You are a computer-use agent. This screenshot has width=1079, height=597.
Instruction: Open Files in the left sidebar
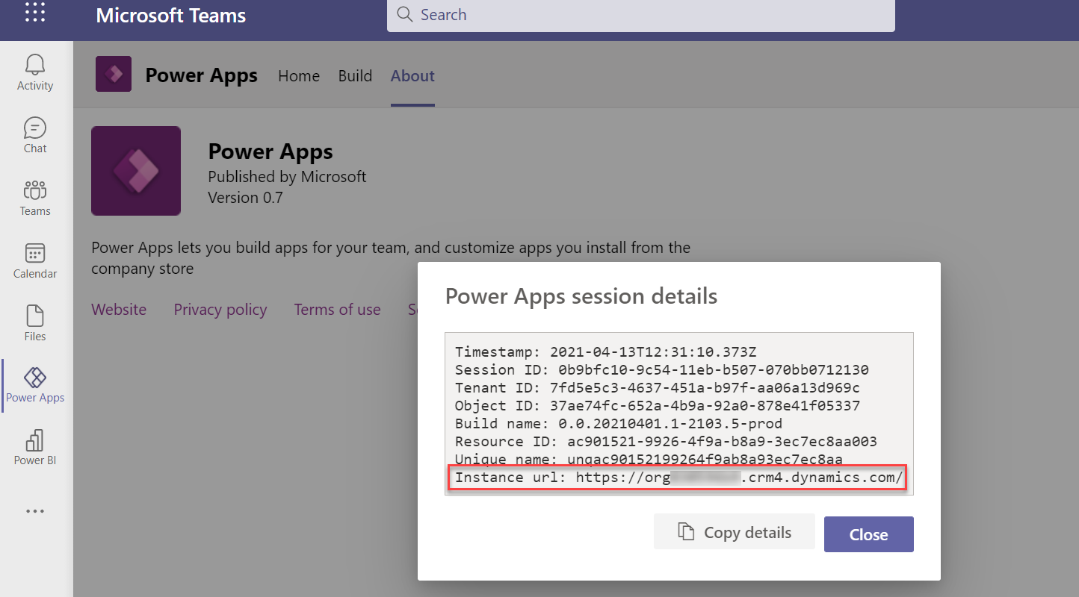[35, 323]
